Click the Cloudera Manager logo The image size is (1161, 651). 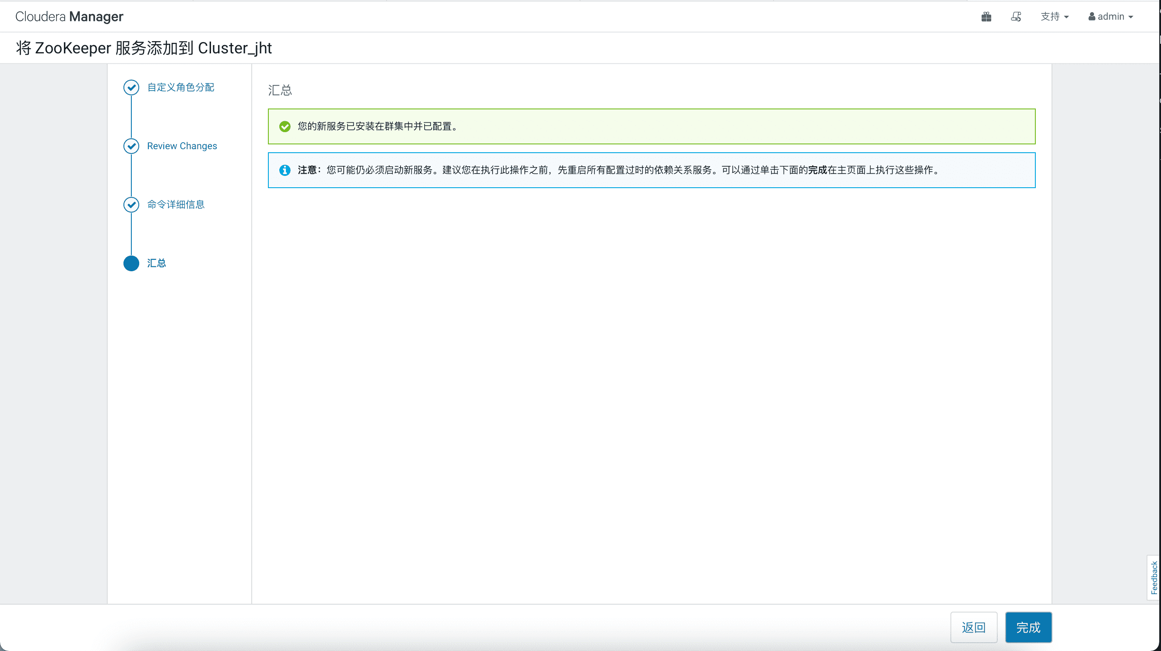pyautogui.click(x=70, y=17)
